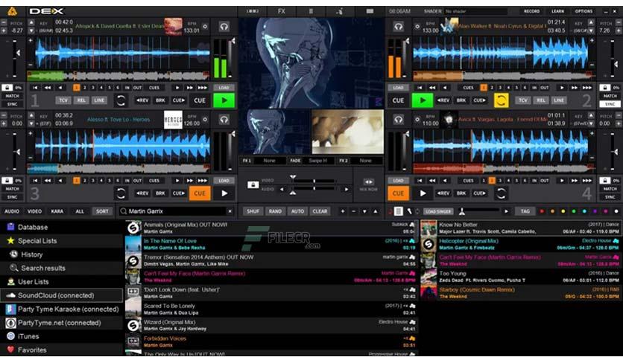623x360 pixels.
Task: Open the sampler keyboard tab
Action: (x=370, y=11)
